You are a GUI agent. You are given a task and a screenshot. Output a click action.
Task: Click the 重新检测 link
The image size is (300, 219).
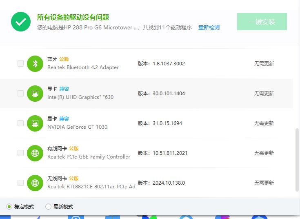(x=209, y=28)
